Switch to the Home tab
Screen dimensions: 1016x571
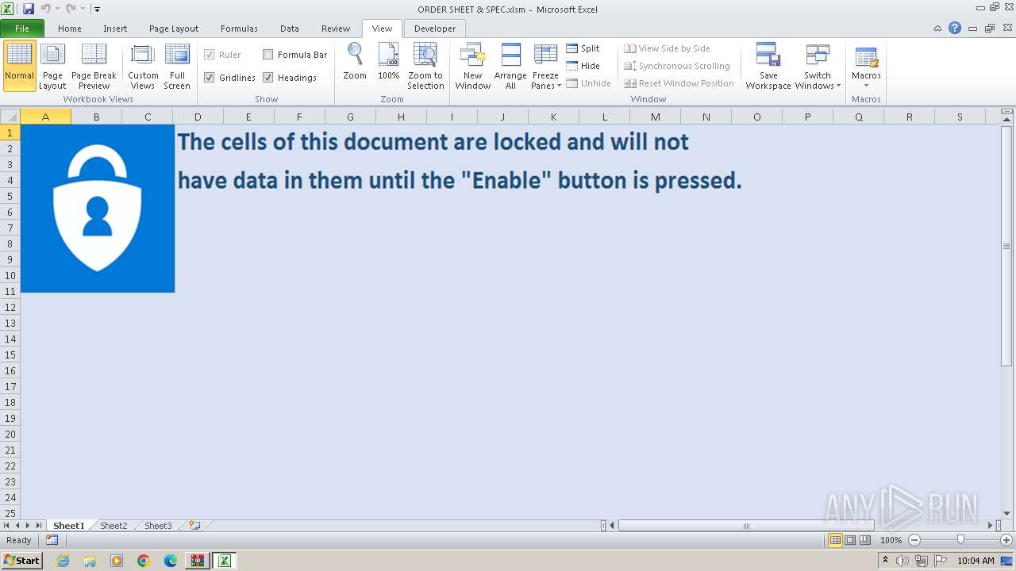70,29
